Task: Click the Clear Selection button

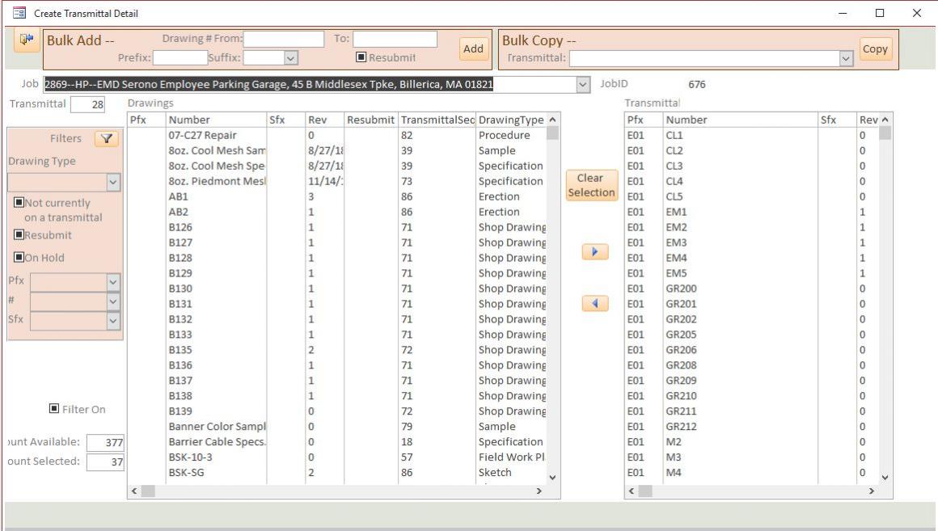Action: [591, 185]
